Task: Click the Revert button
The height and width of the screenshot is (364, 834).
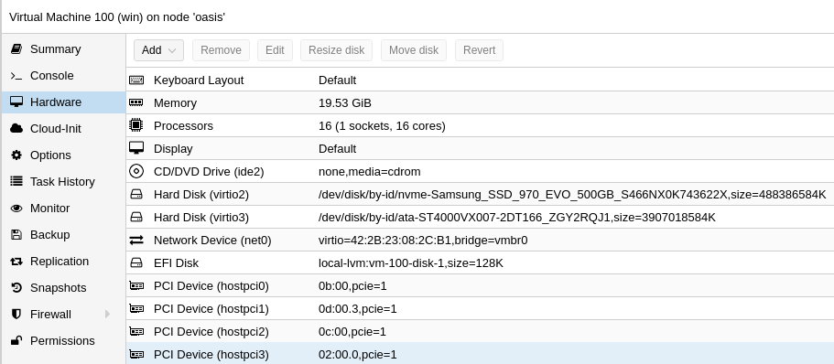Action: point(479,50)
